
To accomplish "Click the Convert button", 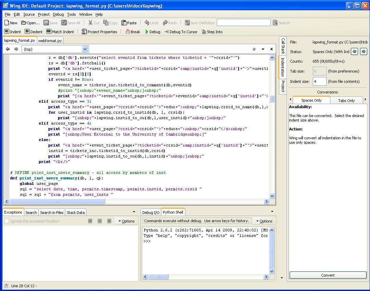I will tap(328, 275).
